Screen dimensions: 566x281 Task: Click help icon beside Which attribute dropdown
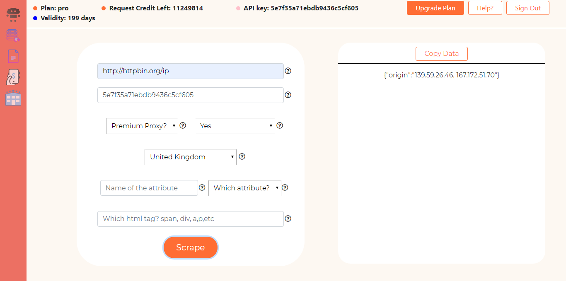(x=285, y=187)
